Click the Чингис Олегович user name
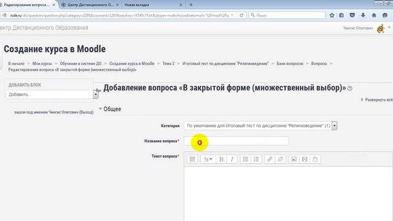Viewport: 393px width, 221px height. pyautogui.click(x=358, y=28)
